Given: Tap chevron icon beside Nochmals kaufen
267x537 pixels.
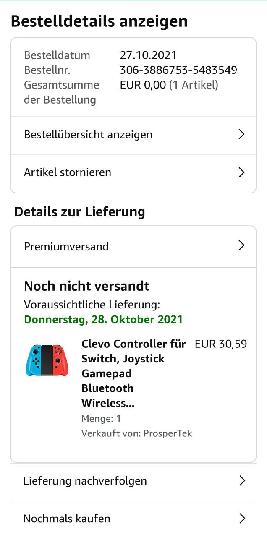Looking at the screenshot, I should click(242, 519).
